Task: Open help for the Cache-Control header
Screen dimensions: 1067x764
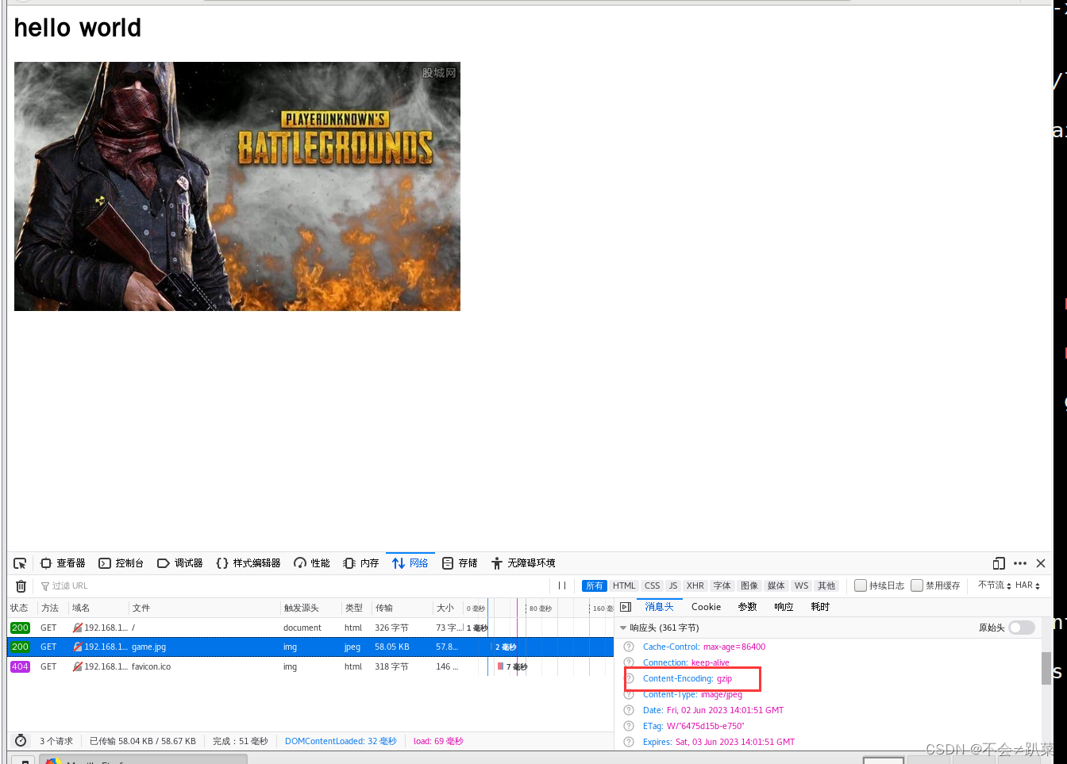Action: click(x=629, y=647)
